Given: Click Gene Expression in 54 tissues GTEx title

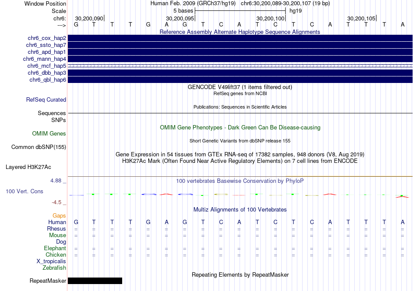Looking at the screenshot, I should (240, 155).
